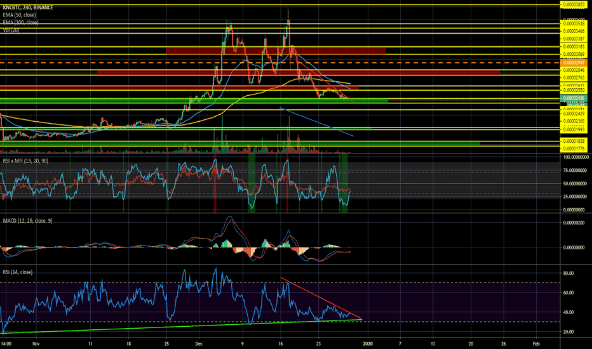Select the bottom green support zone near 0.00001838
592x349 pixels.
240,143
